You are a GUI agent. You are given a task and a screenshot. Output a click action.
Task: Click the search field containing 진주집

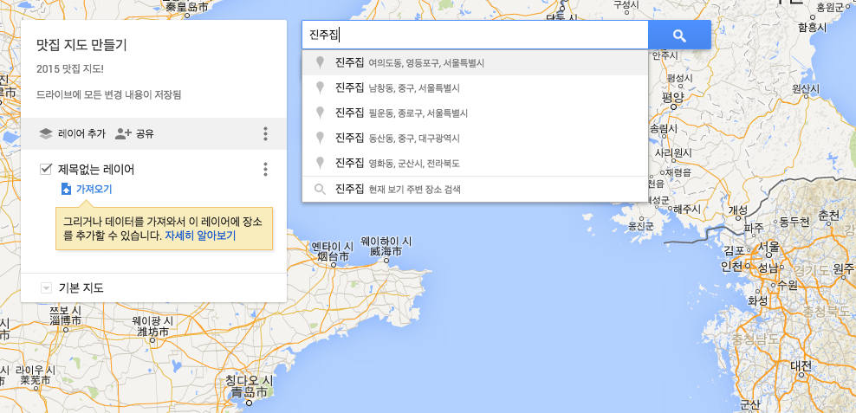click(475, 35)
